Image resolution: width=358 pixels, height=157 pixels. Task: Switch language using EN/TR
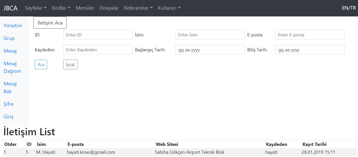tap(349, 8)
